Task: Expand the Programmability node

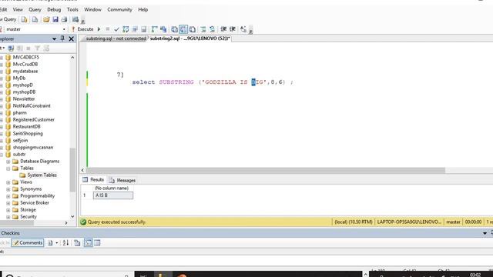Action: [8, 196]
